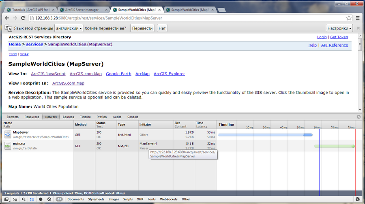Select the main.css resource icon
Viewport: 365px width, 204px height.
(x=8, y=146)
